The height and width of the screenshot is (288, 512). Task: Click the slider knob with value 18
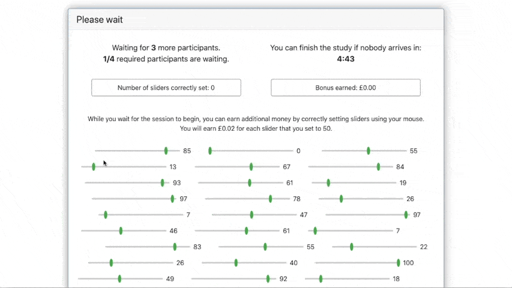tap(321, 278)
